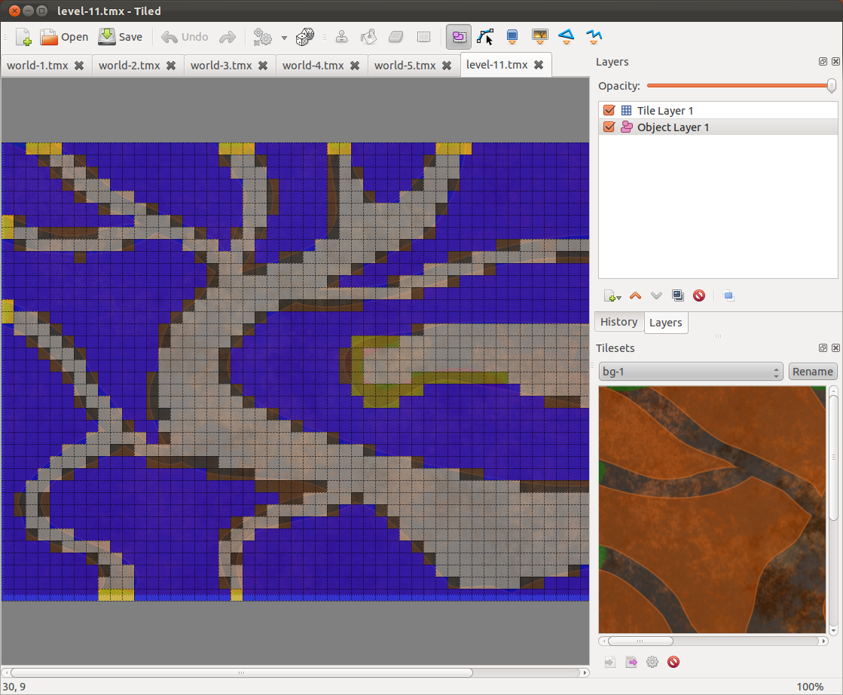Pick the Insert Tile object tool
Screen dimensions: 843x695
539,36
